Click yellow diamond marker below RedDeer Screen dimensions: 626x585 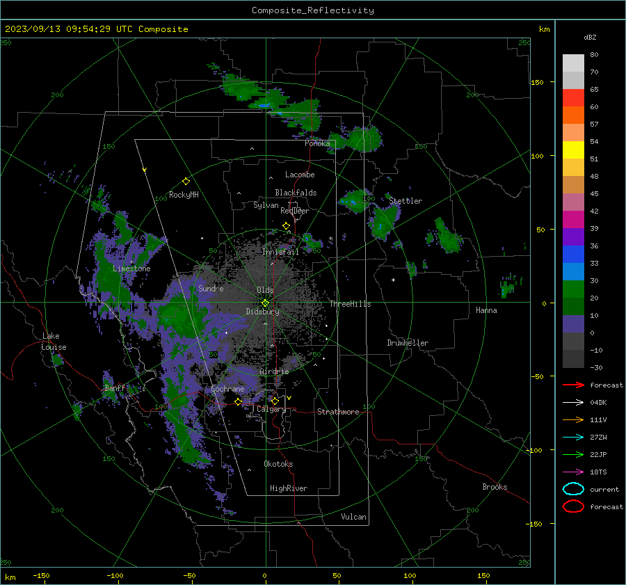click(x=287, y=226)
